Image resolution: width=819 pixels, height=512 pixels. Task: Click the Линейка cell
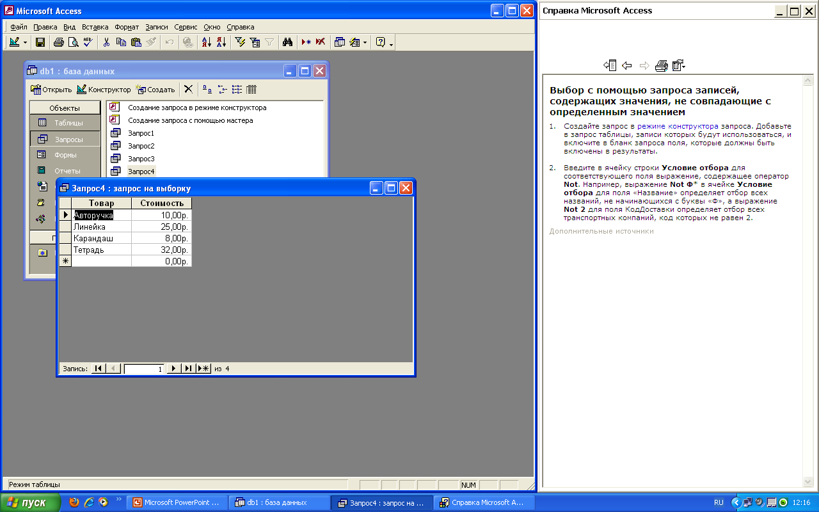pyautogui.click(x=101, y=227)
